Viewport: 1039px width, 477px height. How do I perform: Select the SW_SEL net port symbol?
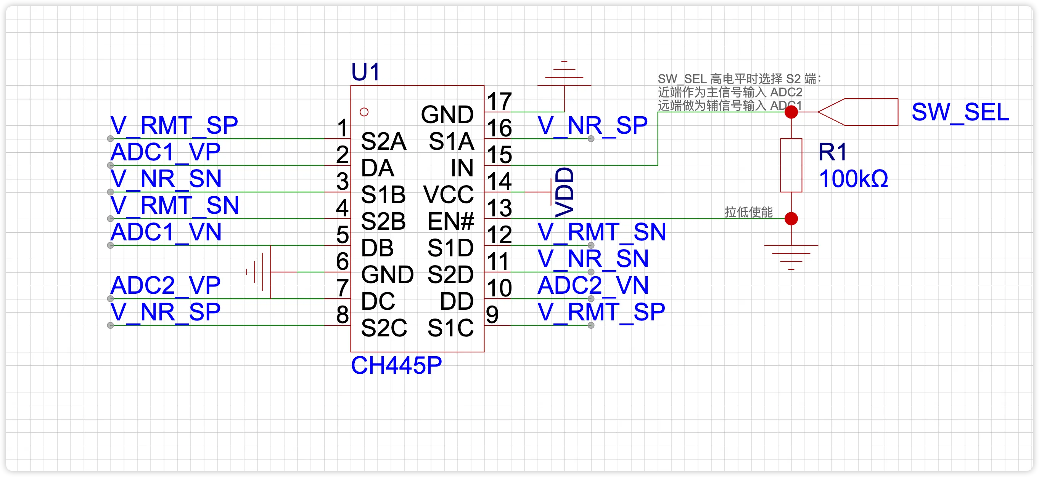point(858,112)
